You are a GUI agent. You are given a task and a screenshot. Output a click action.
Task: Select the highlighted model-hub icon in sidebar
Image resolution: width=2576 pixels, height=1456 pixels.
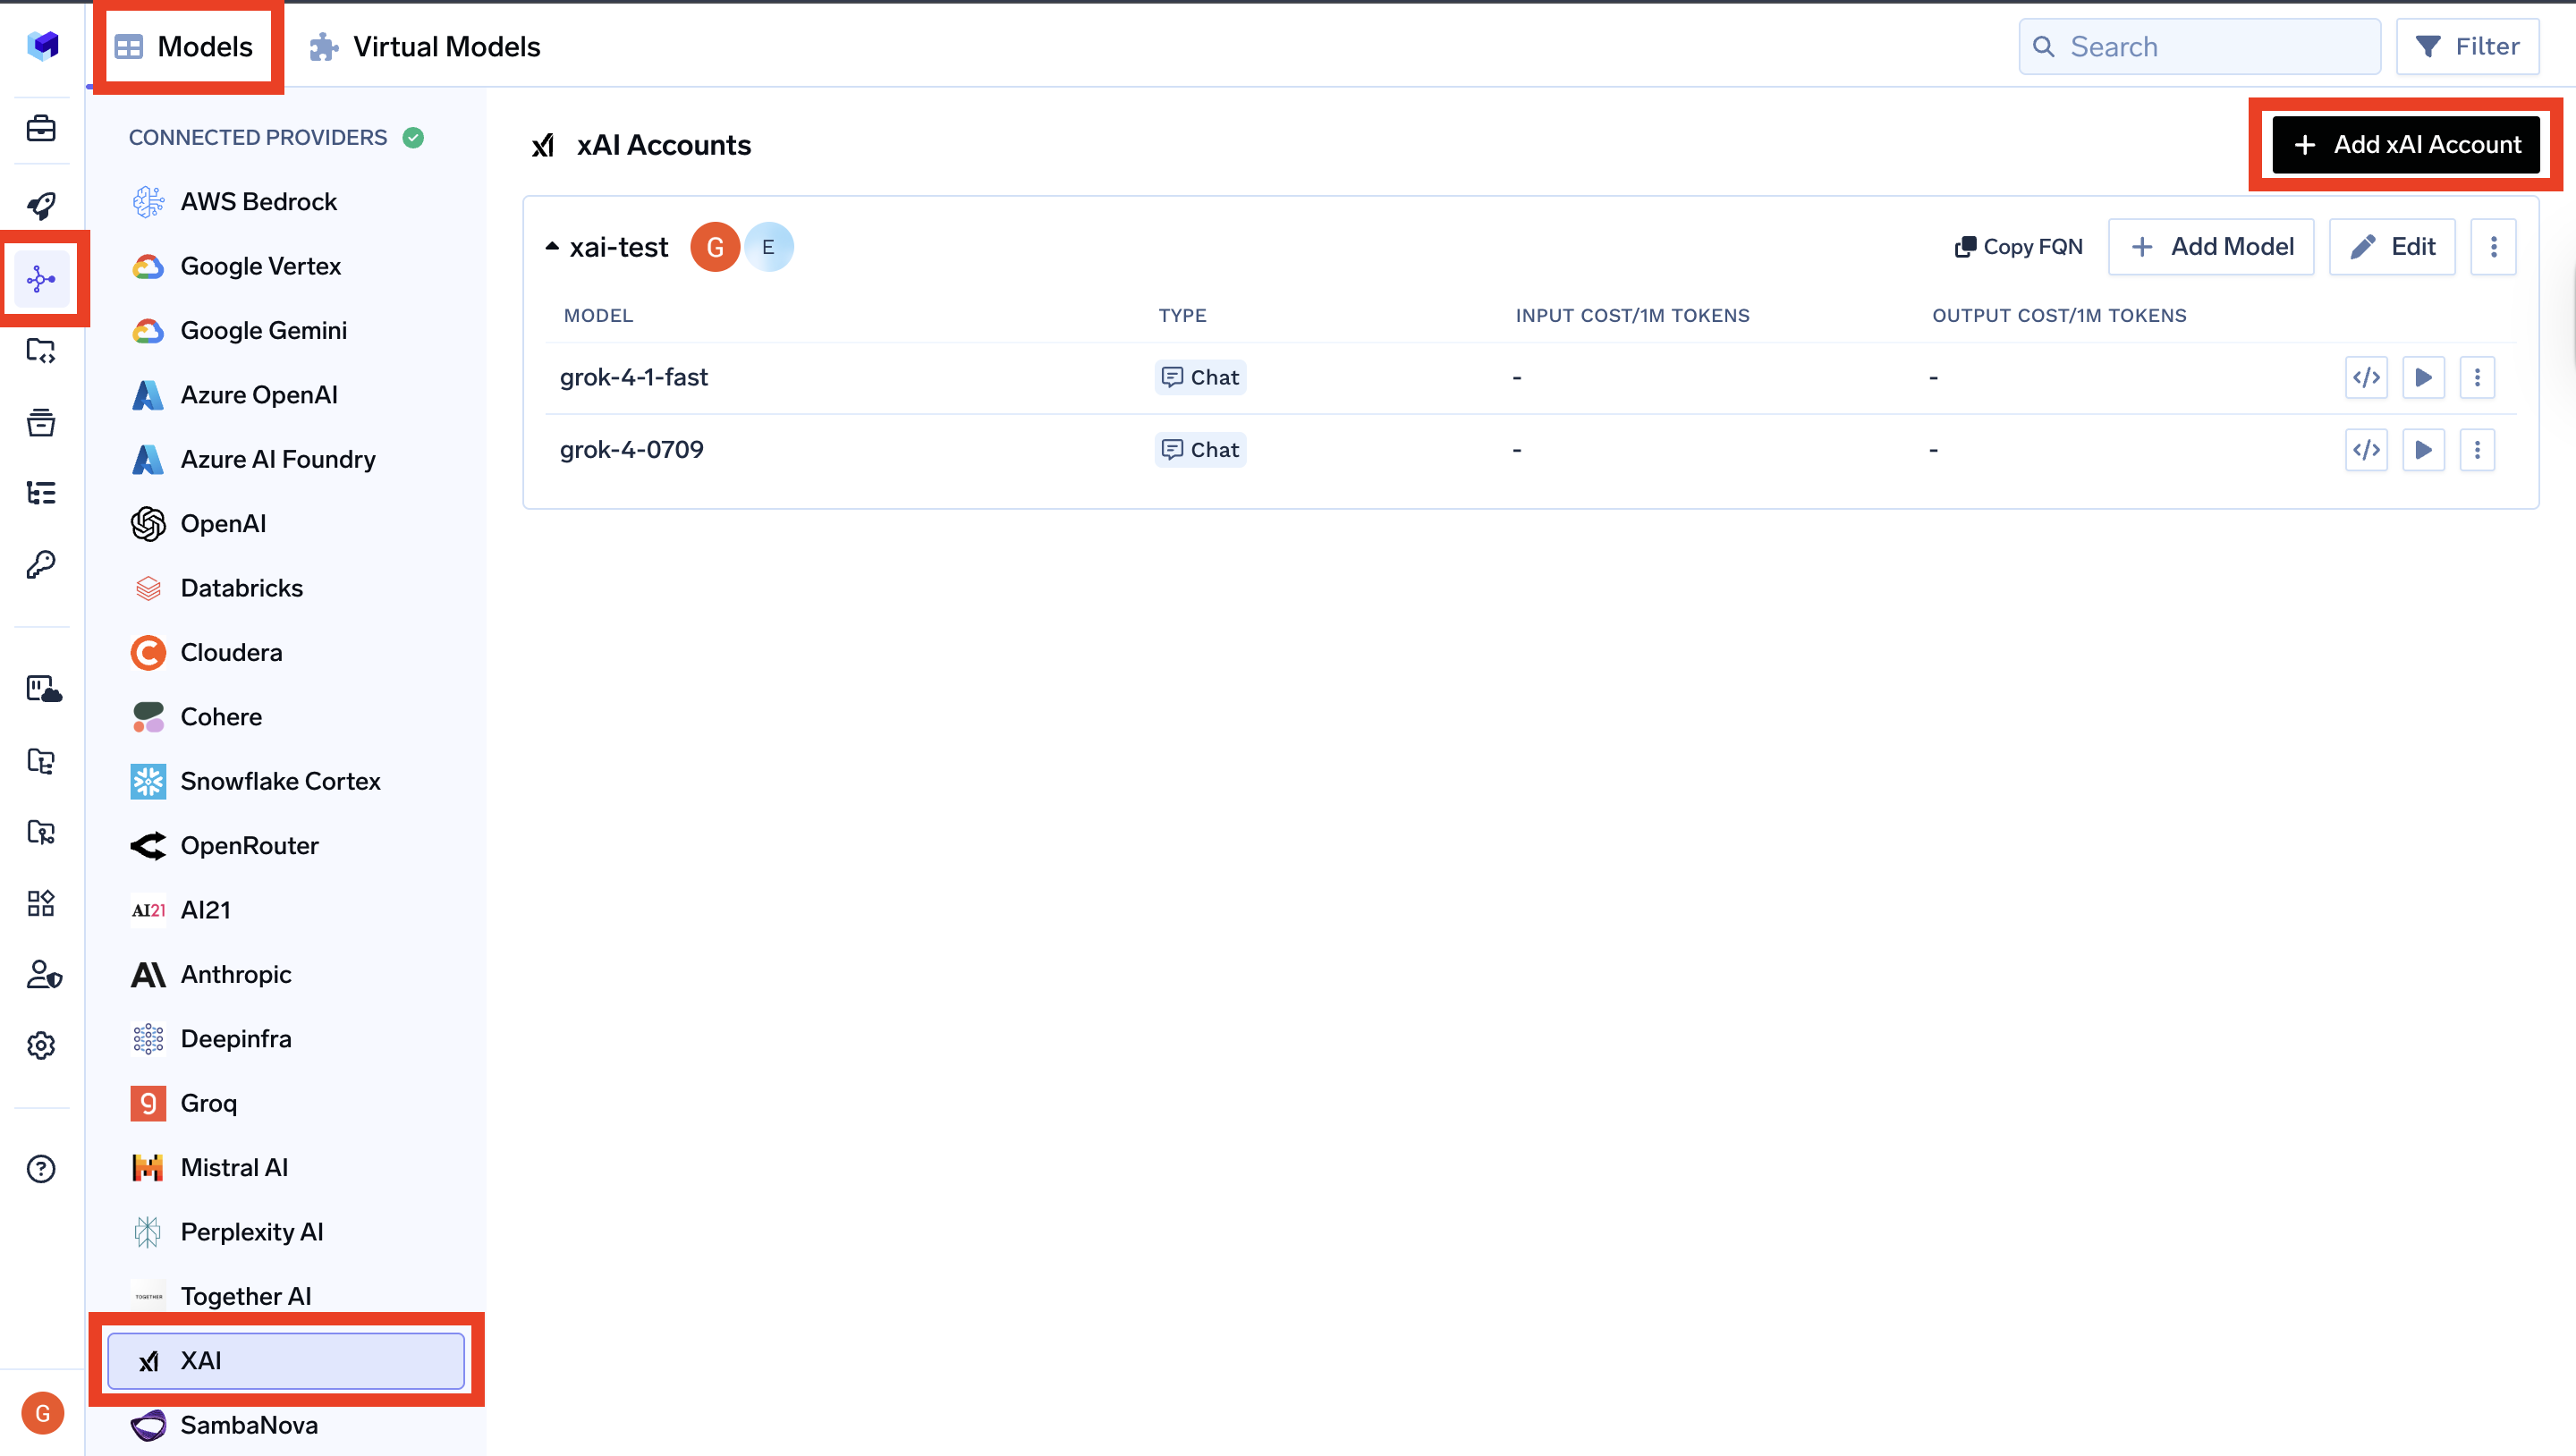[x=41, y=279]
